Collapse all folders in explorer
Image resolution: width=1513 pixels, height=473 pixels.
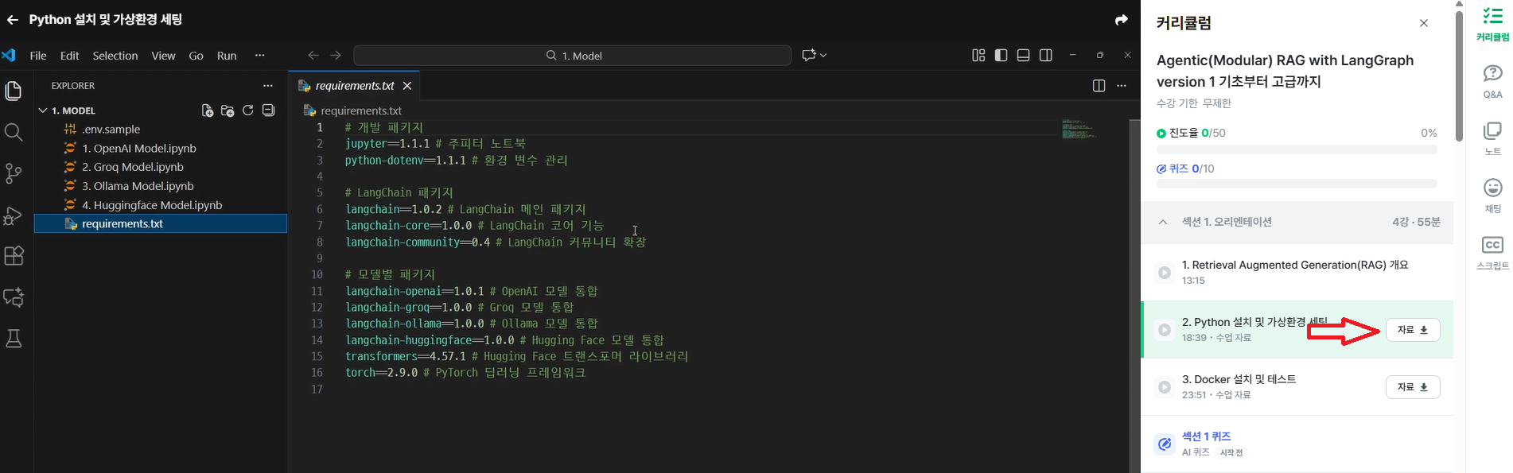[269, 110]
